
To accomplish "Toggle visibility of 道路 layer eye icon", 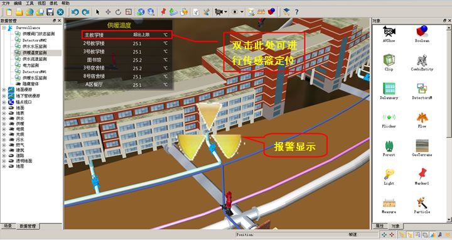I will (x=11, y=155).
